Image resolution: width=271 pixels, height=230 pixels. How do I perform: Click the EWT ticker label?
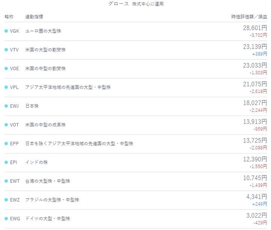(x=15, y=181)
